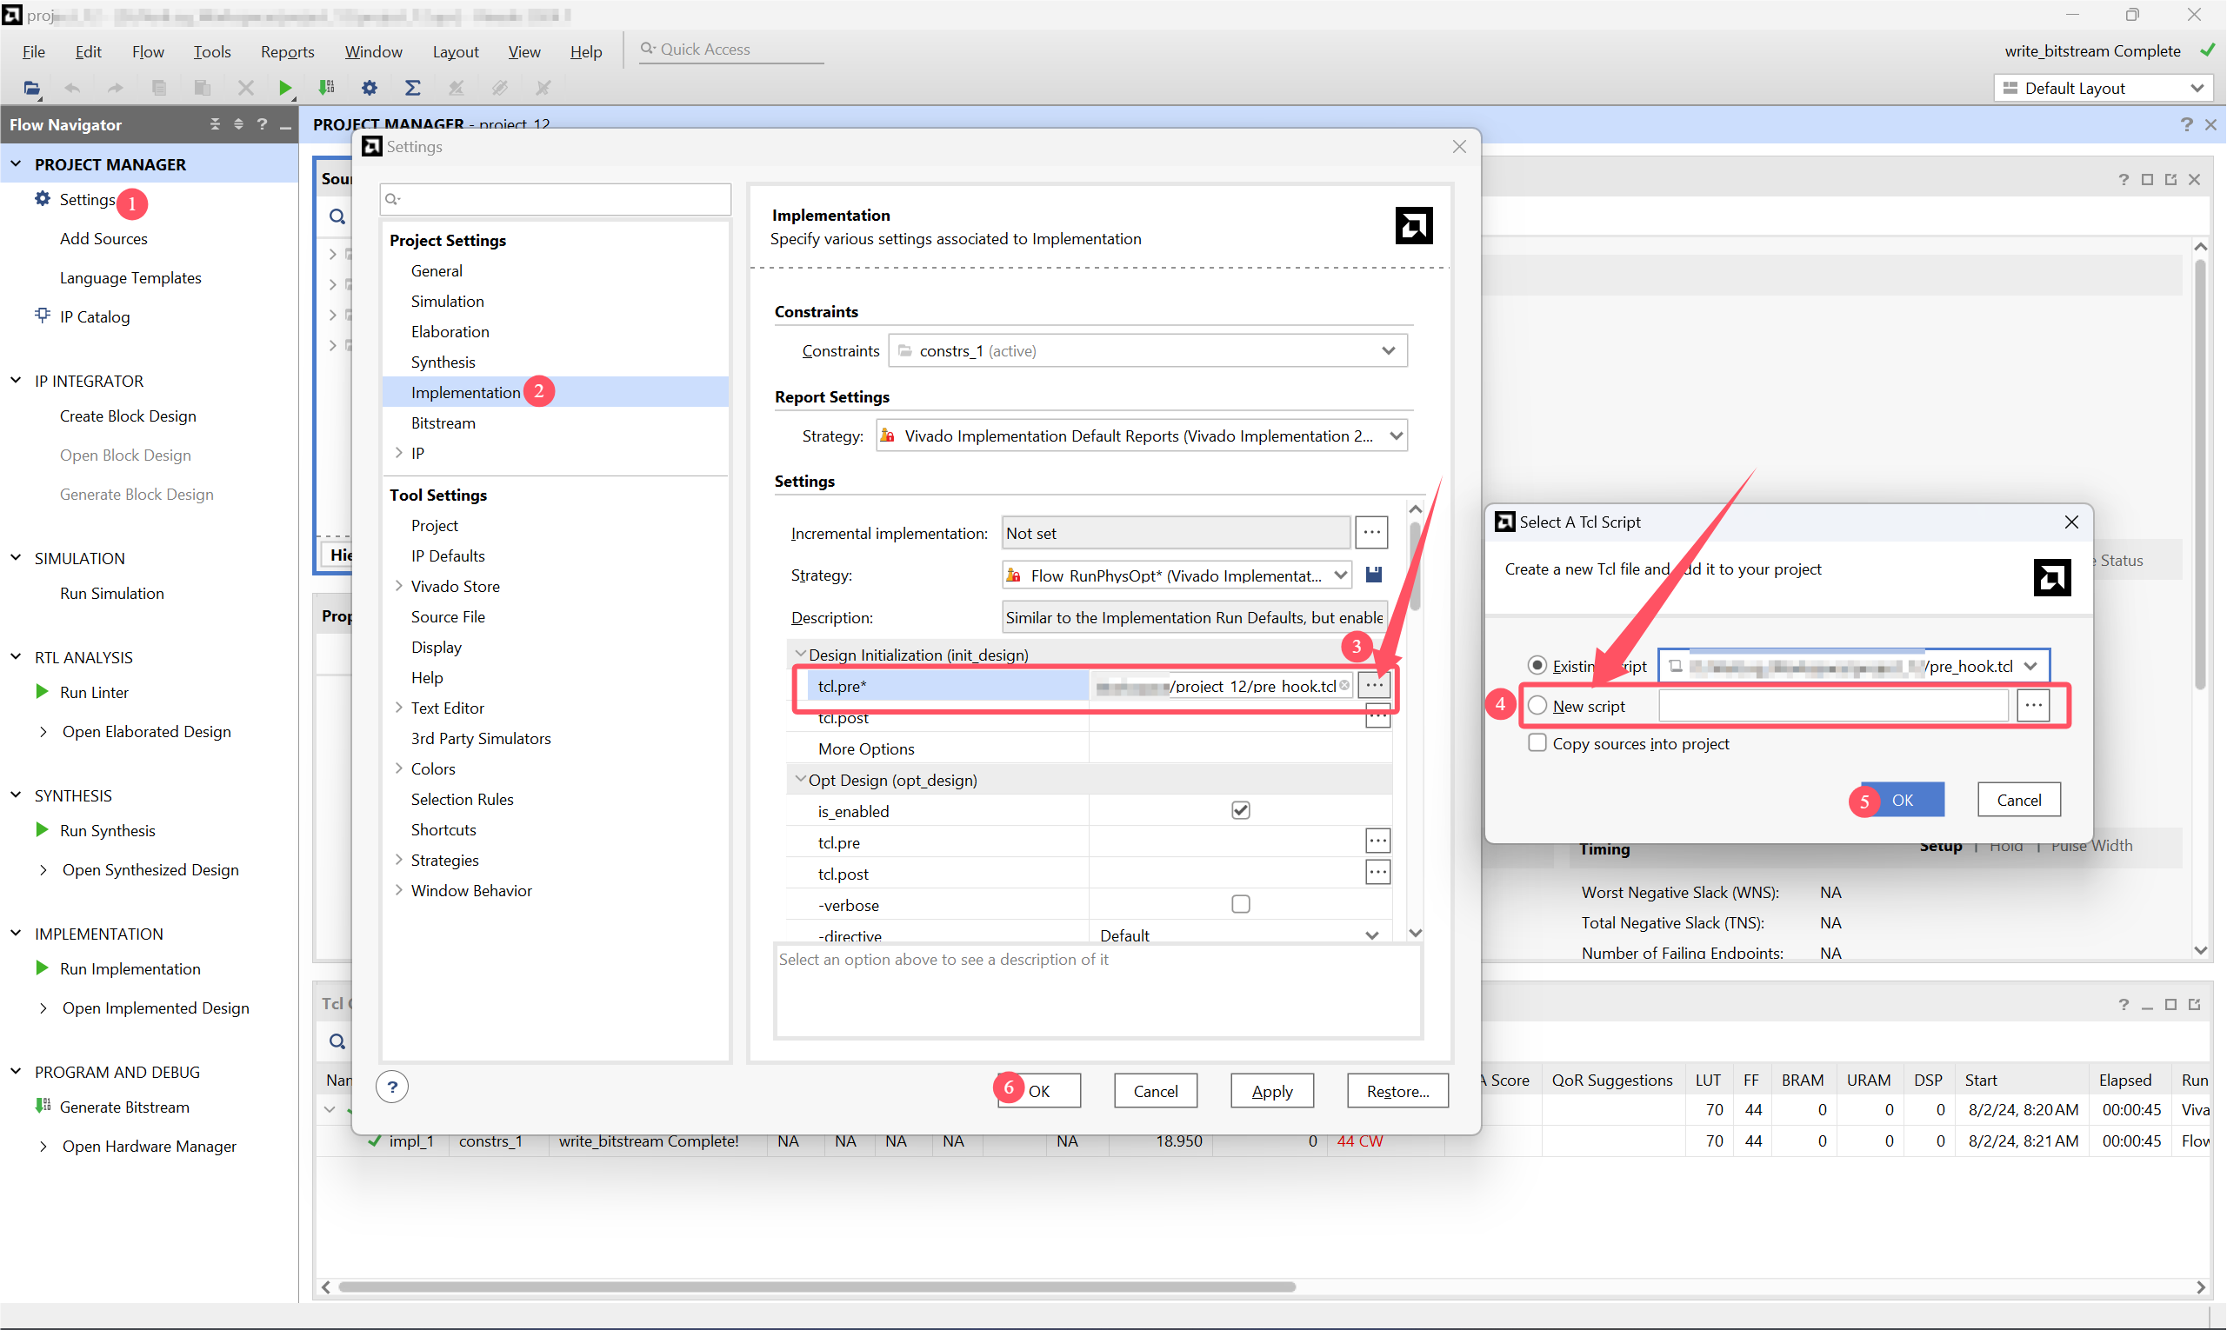Viewport: 2227px width, 1330px height.
Task: Browse for Opt Design tcl.post script
Action: pyautogui.click(x=1377, y=873)
